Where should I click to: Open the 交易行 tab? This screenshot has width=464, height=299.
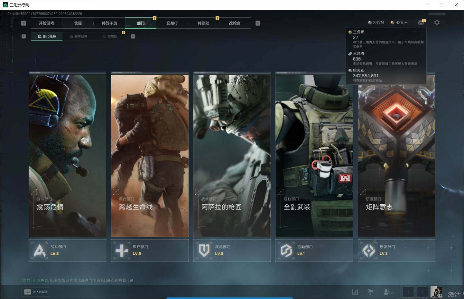click(172, 23)
